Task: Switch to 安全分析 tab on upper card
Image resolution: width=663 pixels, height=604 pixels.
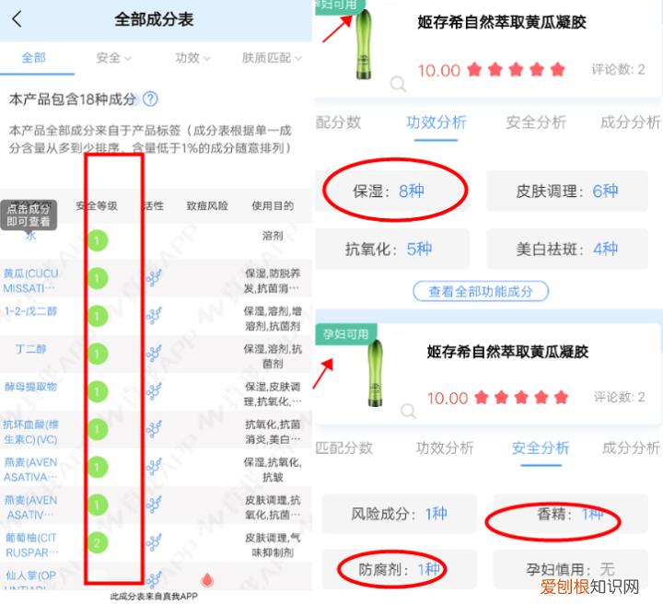Action: pyautogui.click(x=536, y=122)
